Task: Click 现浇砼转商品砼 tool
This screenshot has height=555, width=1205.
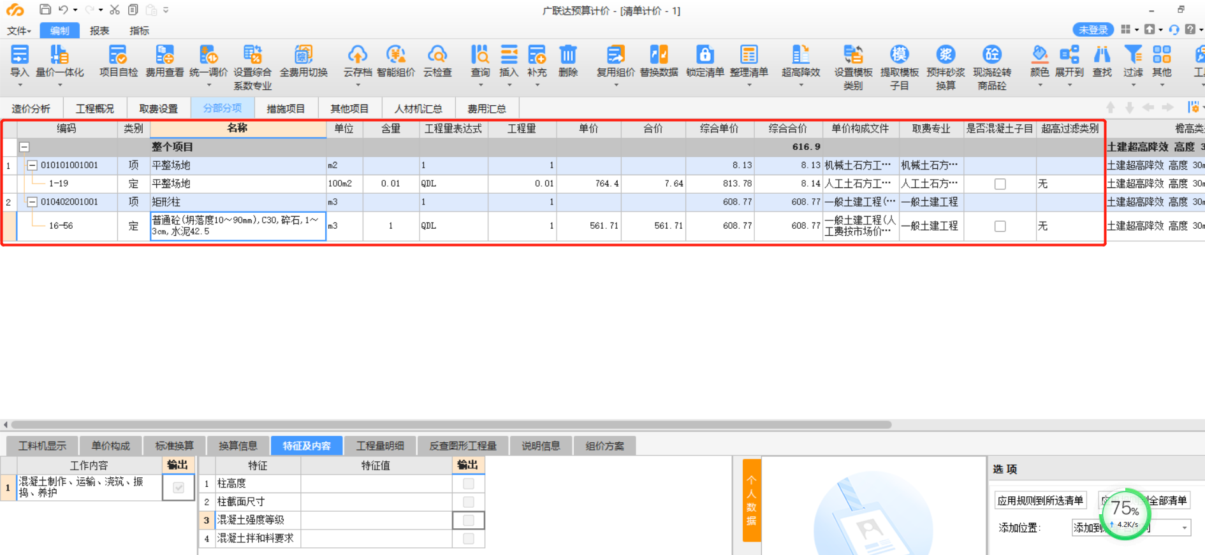Action: 992,68
